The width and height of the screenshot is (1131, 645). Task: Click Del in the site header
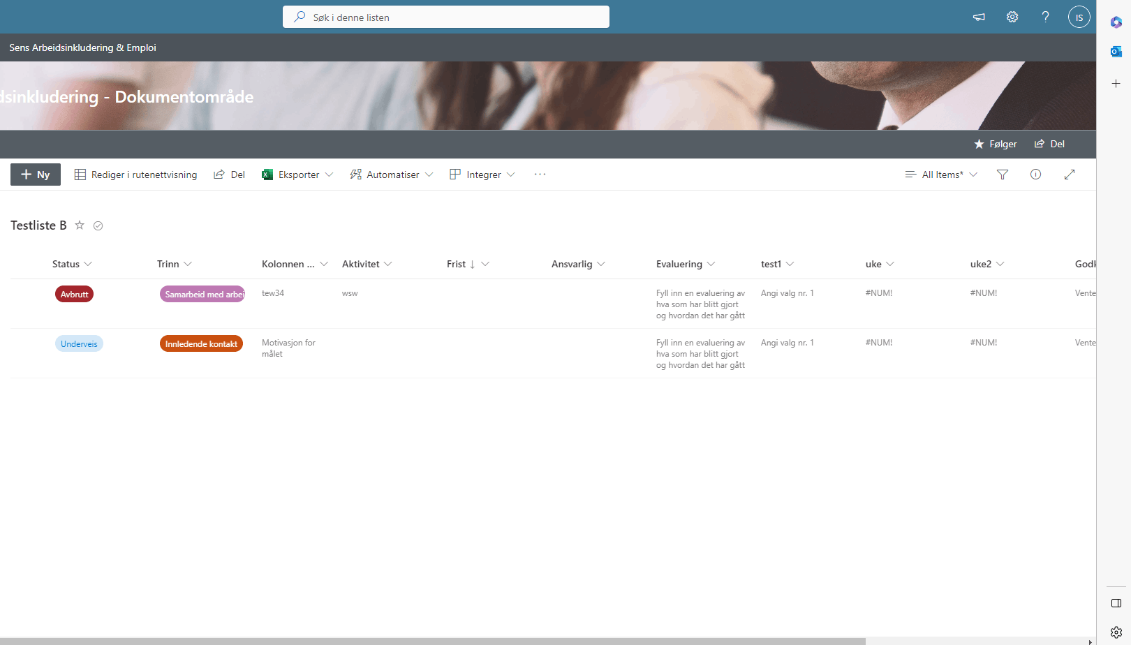tap(1049, 144)
